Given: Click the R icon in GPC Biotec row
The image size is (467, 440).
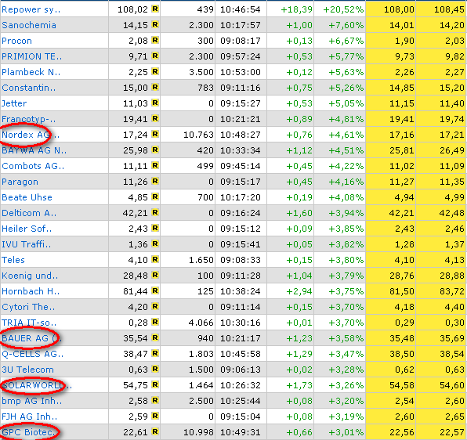Looking at the screenshot, I should (155, 431).
